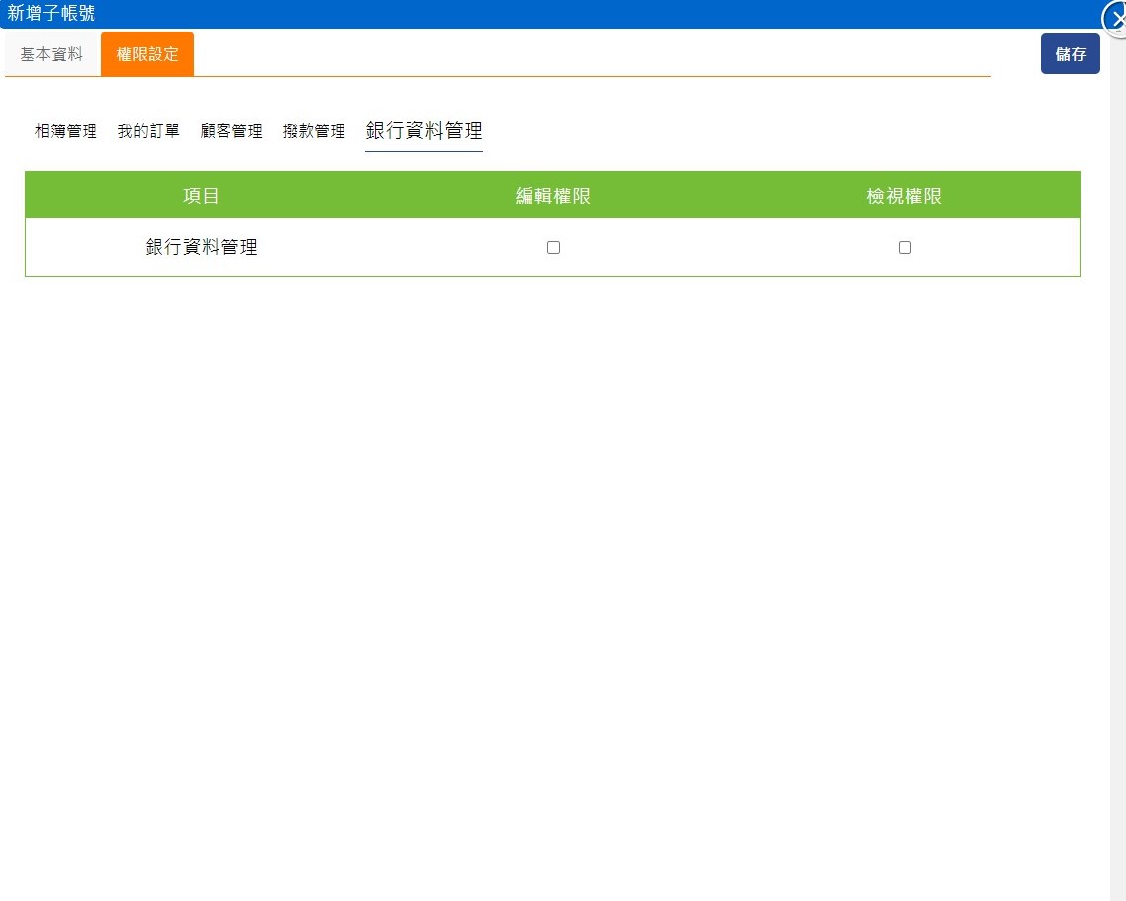Screen dimensions: 1126x901
Task: Click the vertical scrollbar on the right edge
Action: [x=1118, y=467]
